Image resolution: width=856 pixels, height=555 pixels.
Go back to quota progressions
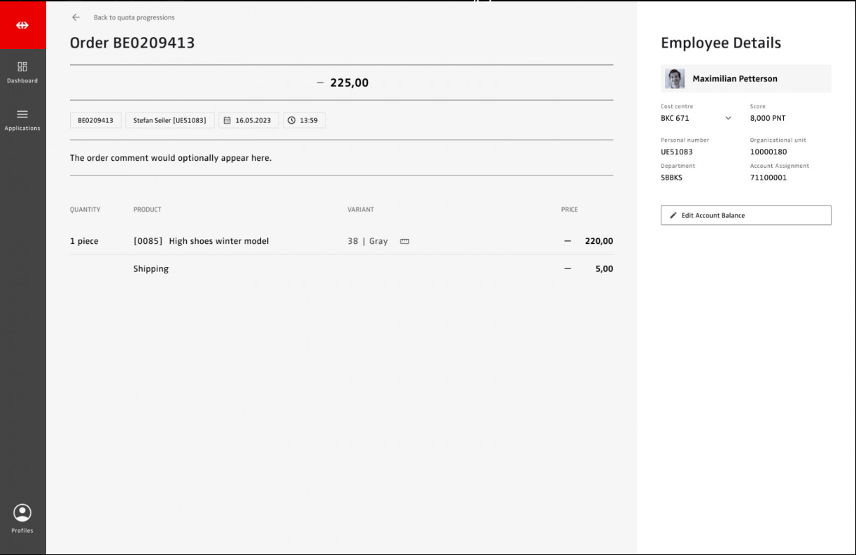pyautogui.click(x=134, y=17)
